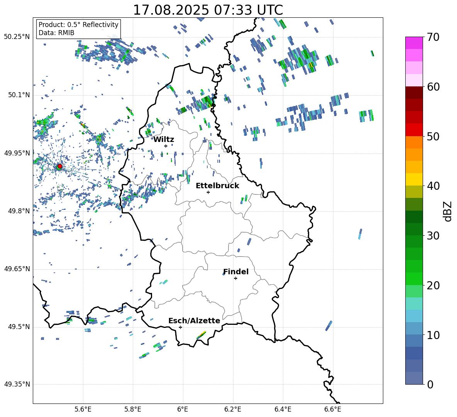
Task: Click the colorbar tick label 10
Action: tap(433, 335)
